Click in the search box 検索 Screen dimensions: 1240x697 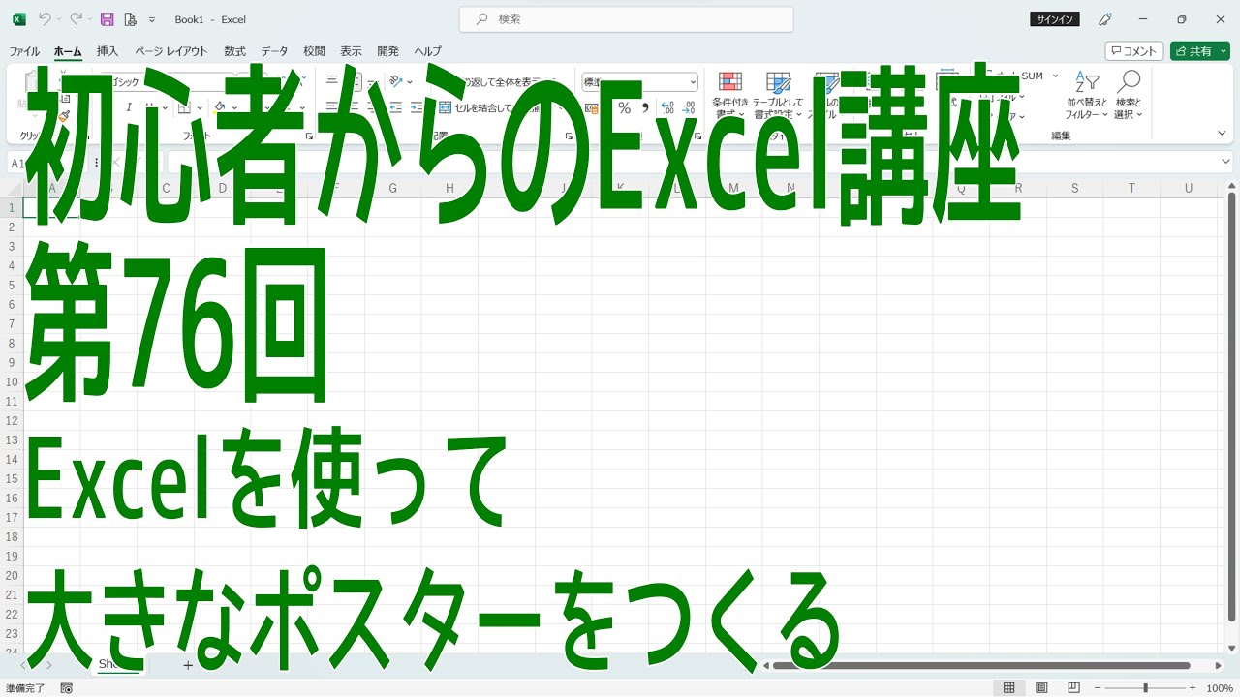626,19
